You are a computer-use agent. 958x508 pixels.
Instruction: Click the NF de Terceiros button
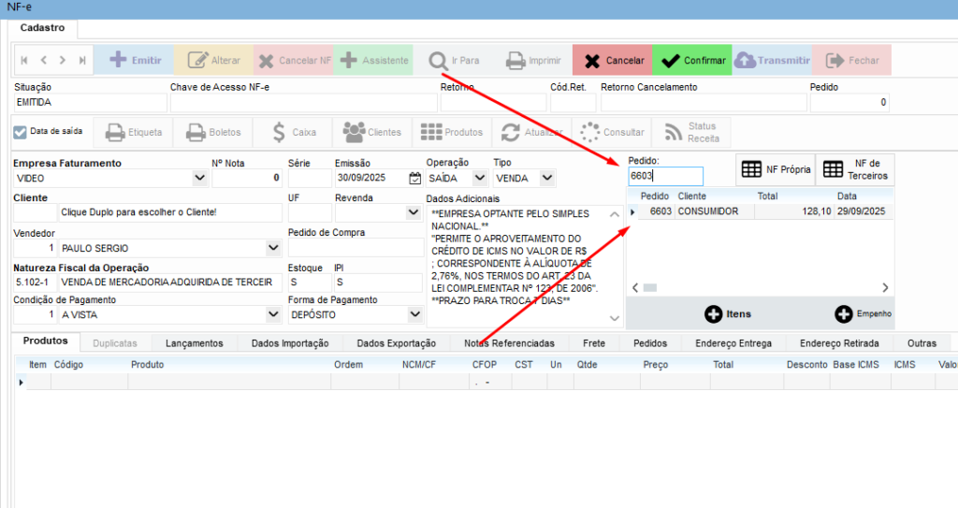pyautogui.click(x=853, y=169)
